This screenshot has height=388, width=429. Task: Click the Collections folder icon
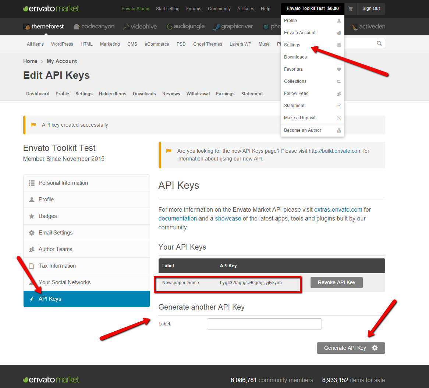tap(339, 81)
